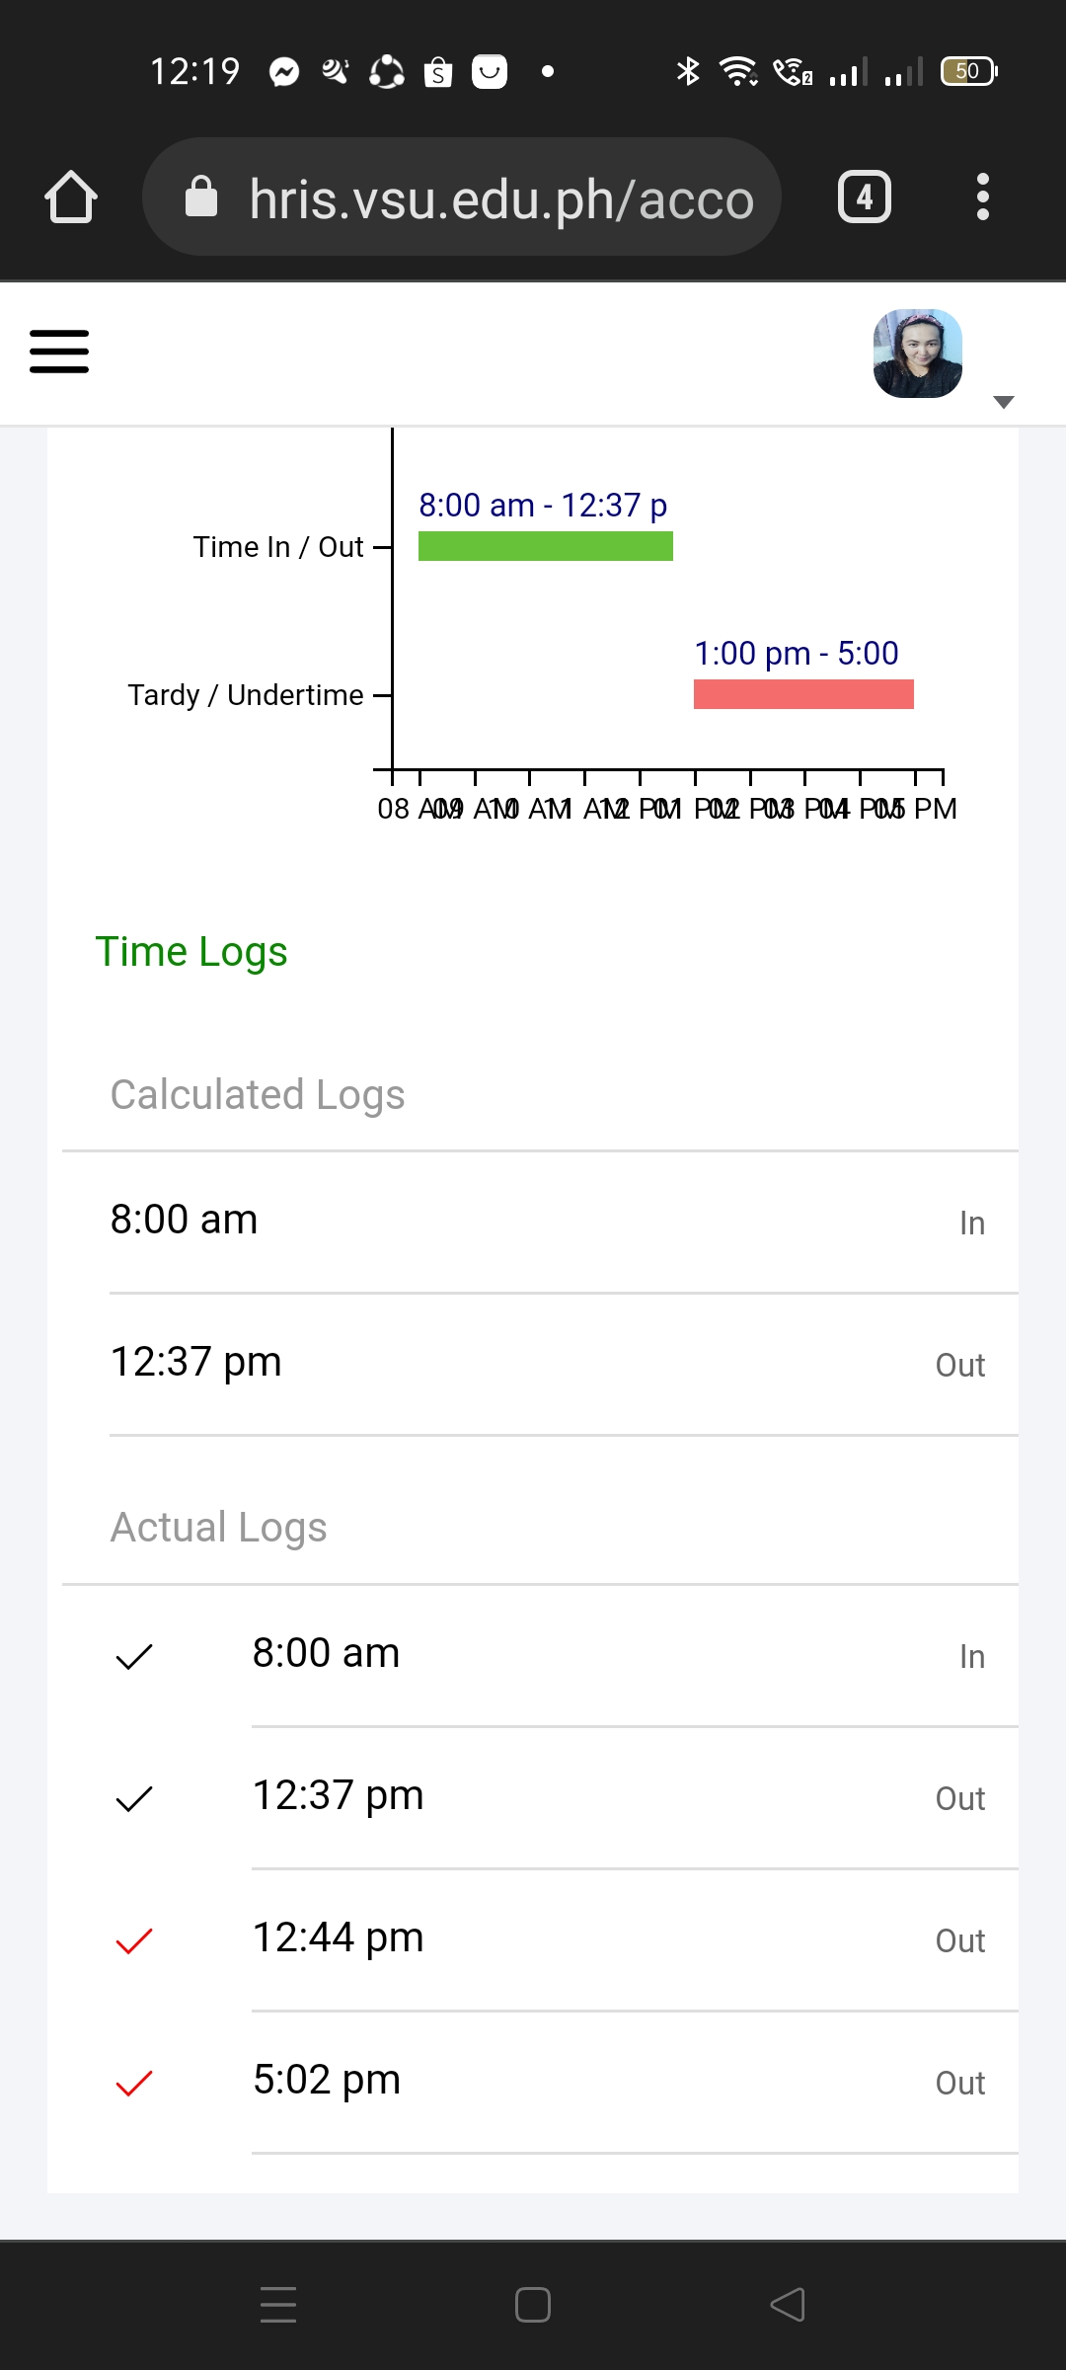Open the browser three-dot overflow menu
Viewport: 1066px width, 2370px height.
click(x=982, y=197)
